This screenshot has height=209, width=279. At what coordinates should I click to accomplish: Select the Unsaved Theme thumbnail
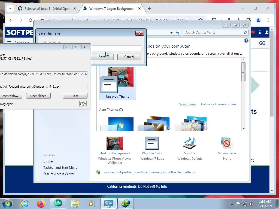(118, 83)
